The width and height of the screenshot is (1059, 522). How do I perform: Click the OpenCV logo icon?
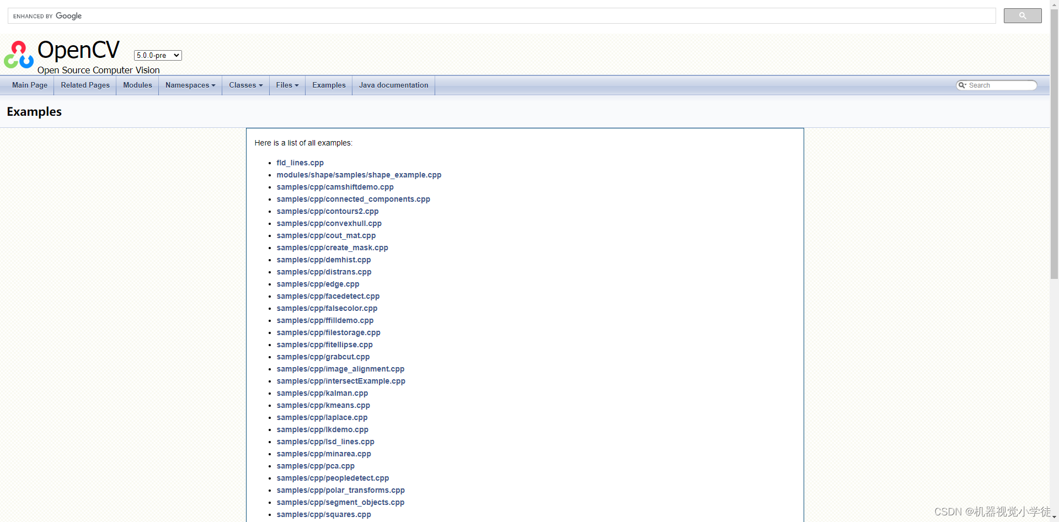19,55
